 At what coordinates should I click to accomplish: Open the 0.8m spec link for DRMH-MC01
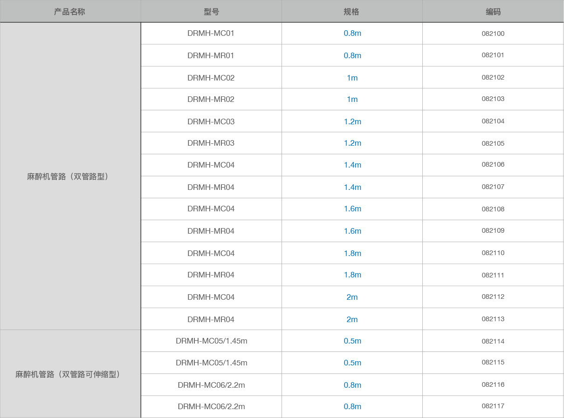[352, 34]
